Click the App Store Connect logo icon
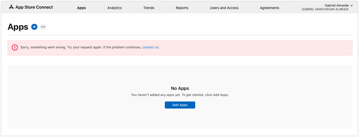Screen dimensions: 359x137 click(x=11, y=7)
